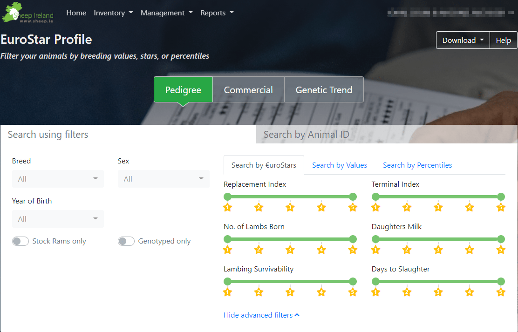
Task: Select the third star for No. of Lambs Born
Action: (290, 250)
